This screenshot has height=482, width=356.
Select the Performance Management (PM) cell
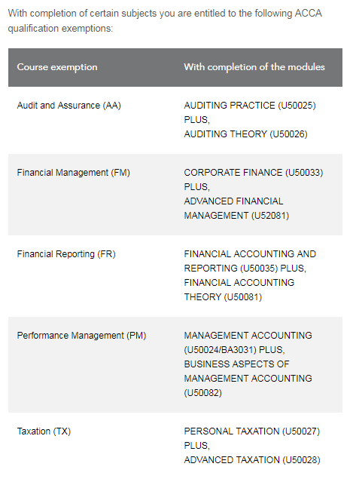pos(81,336)
